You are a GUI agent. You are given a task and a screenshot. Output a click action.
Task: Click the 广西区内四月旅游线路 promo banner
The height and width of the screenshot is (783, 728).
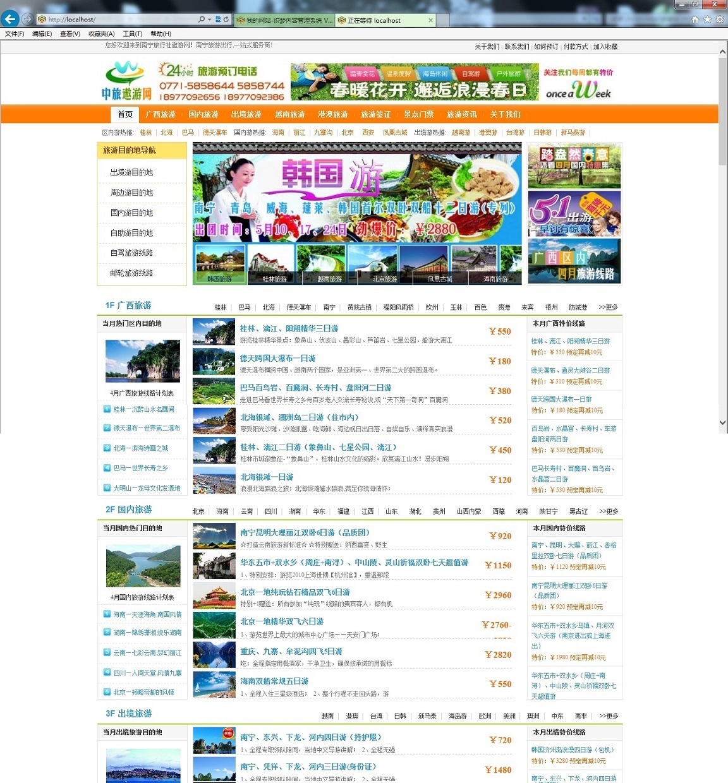[574, 261]
